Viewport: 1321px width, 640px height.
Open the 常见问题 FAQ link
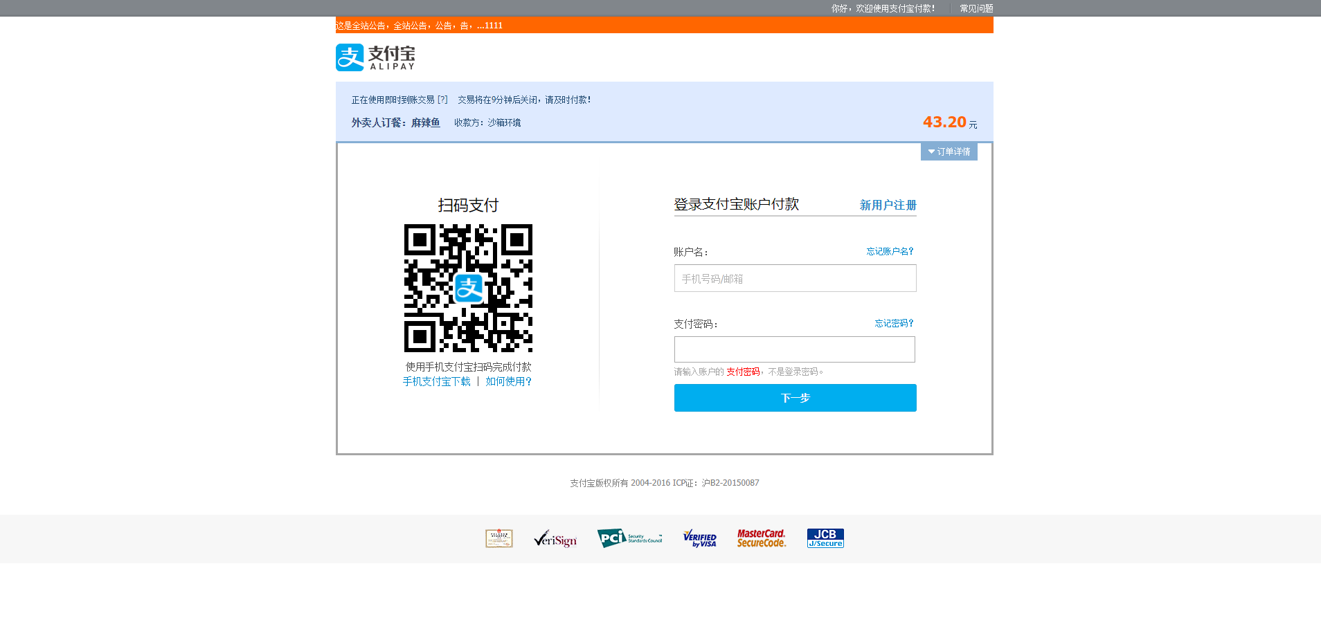click(x=976, y=8)
